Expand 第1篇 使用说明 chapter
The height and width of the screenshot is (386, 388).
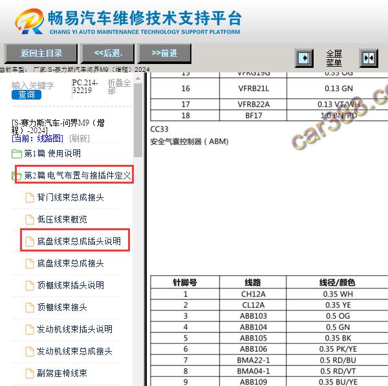click(x=52, y=153)
